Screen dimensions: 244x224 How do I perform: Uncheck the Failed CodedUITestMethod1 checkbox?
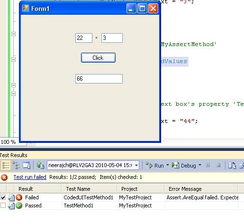tap(3, 197)
